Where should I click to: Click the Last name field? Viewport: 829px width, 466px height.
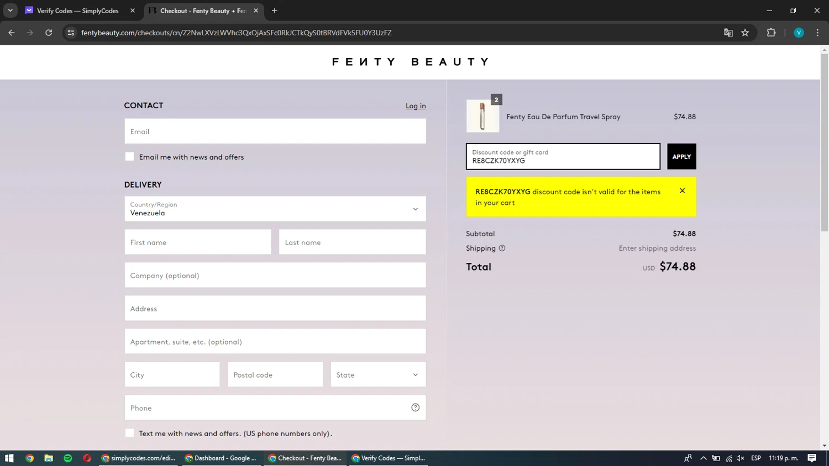[353, 242]
